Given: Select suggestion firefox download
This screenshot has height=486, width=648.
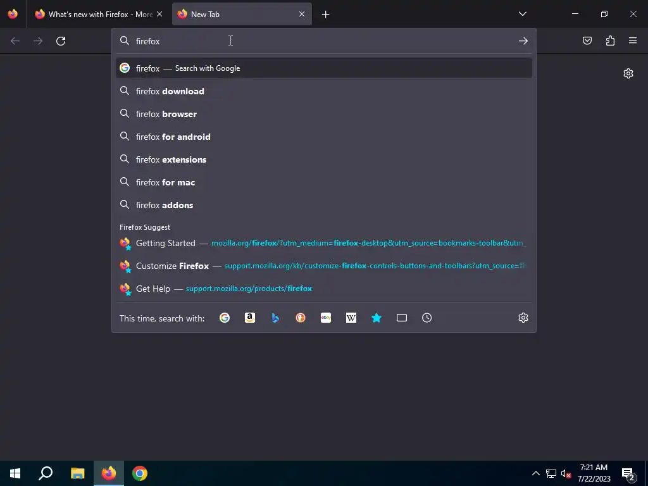Looking at the screenshot, I should tap(324, 91).
